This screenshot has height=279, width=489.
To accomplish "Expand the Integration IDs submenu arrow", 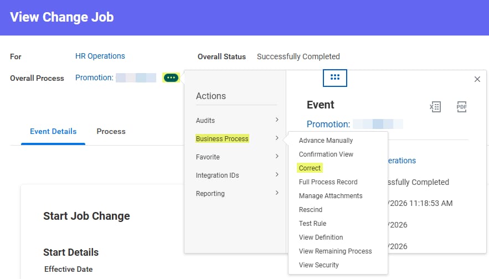I will pos(276,175).
